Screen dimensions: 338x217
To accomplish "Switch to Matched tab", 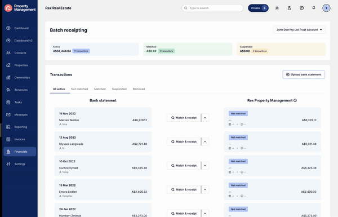I will point(100,89).
